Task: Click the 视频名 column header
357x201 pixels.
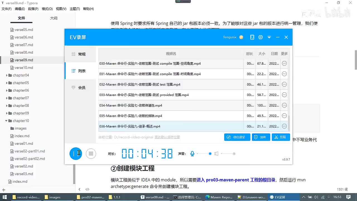Action: click(x=171, y=54)
